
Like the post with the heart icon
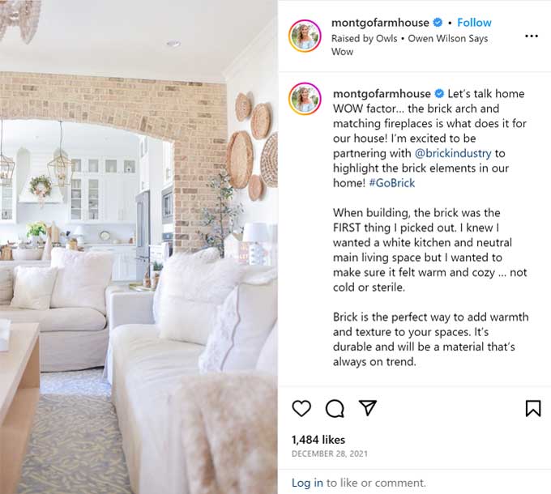pos(301,408)
